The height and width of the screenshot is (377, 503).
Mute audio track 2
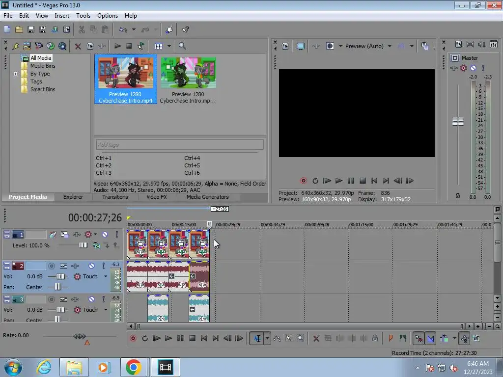click(91, 266)
